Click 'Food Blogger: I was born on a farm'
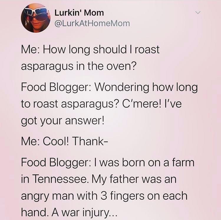 (x=108, y=163)
